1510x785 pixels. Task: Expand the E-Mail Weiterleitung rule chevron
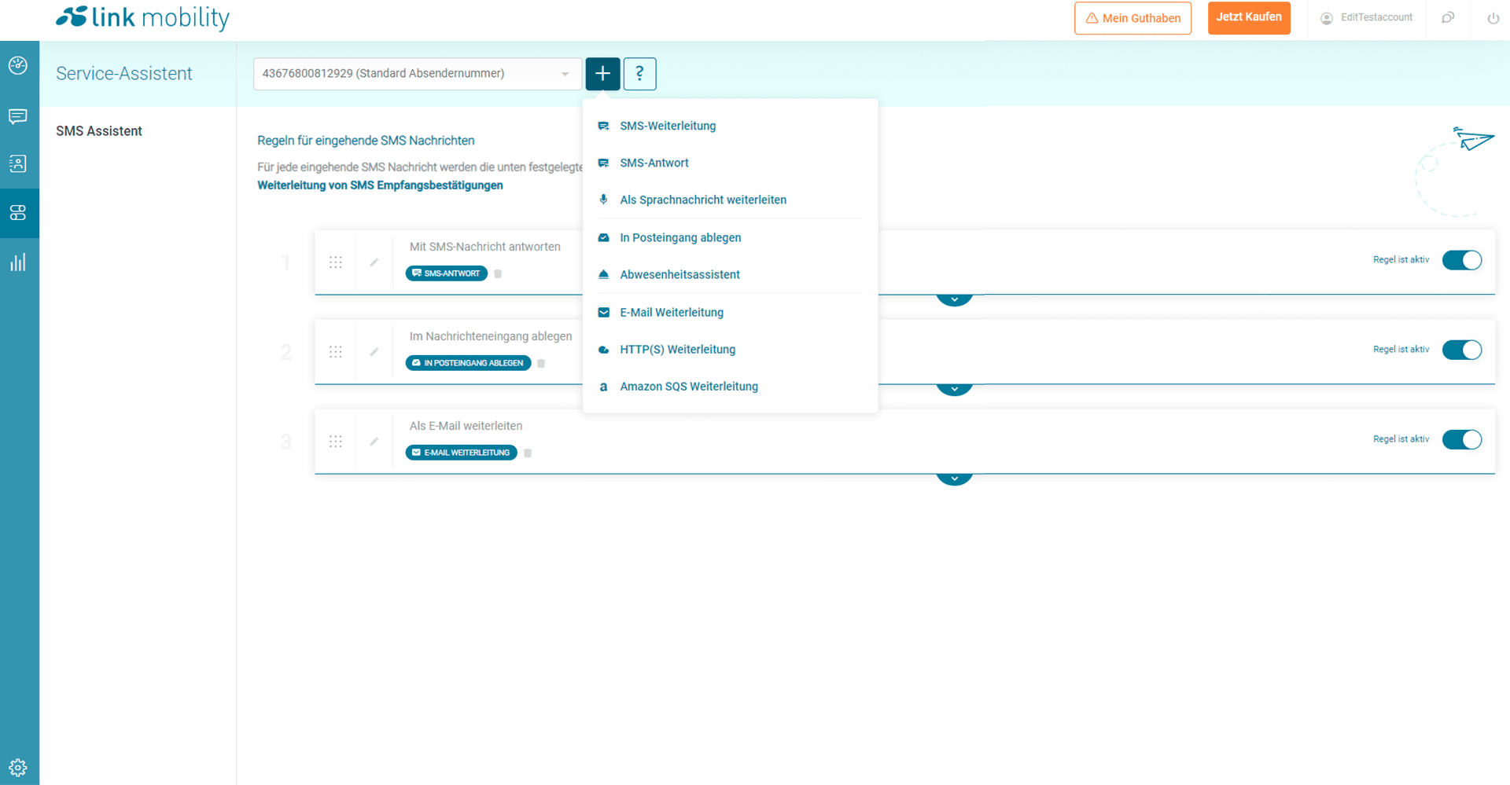click(x=954, y=479)
